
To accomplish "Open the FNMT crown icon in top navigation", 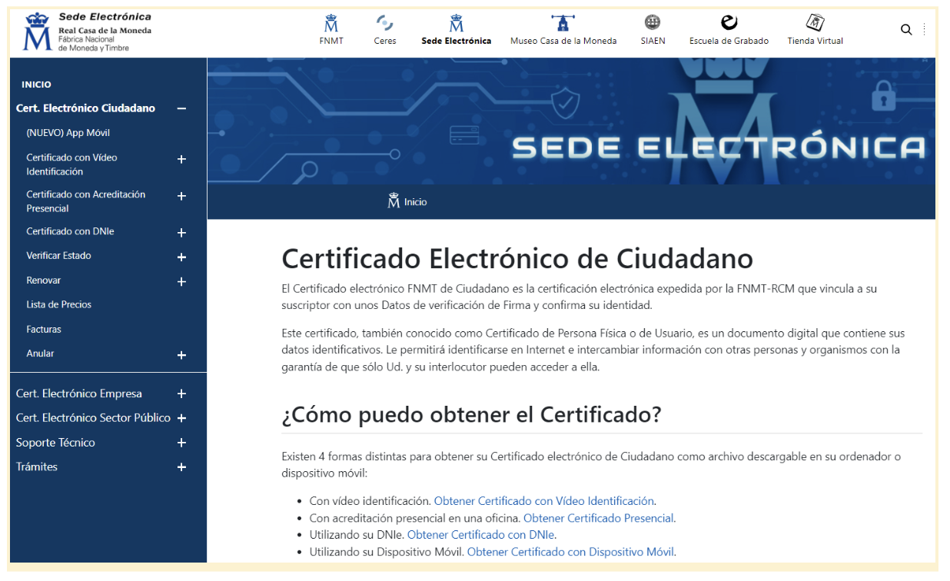I will (331, 23).
